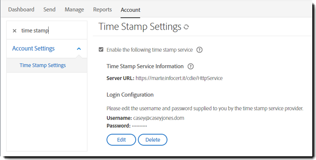The width and height of the screenshot is (316, 160).
Task: Switch to the Send tab
Action: point(49,10)
